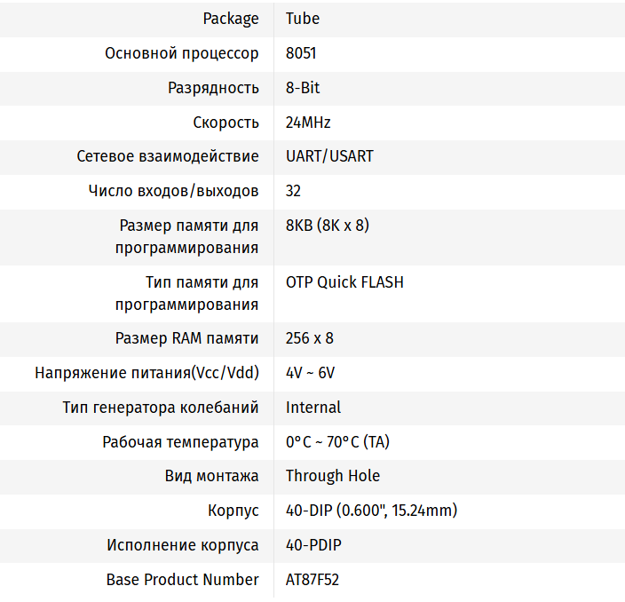The height and width of the screenshot is (602, 625).
Task: Click the '8KB (8K x 8)' value
Action: tap(327, 226)
